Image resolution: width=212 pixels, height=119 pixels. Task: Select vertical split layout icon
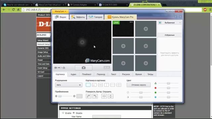pos(107,85)
